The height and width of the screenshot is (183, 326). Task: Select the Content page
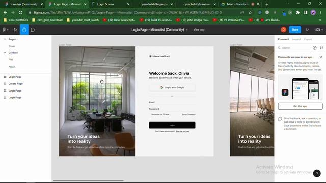pos(13,53)
